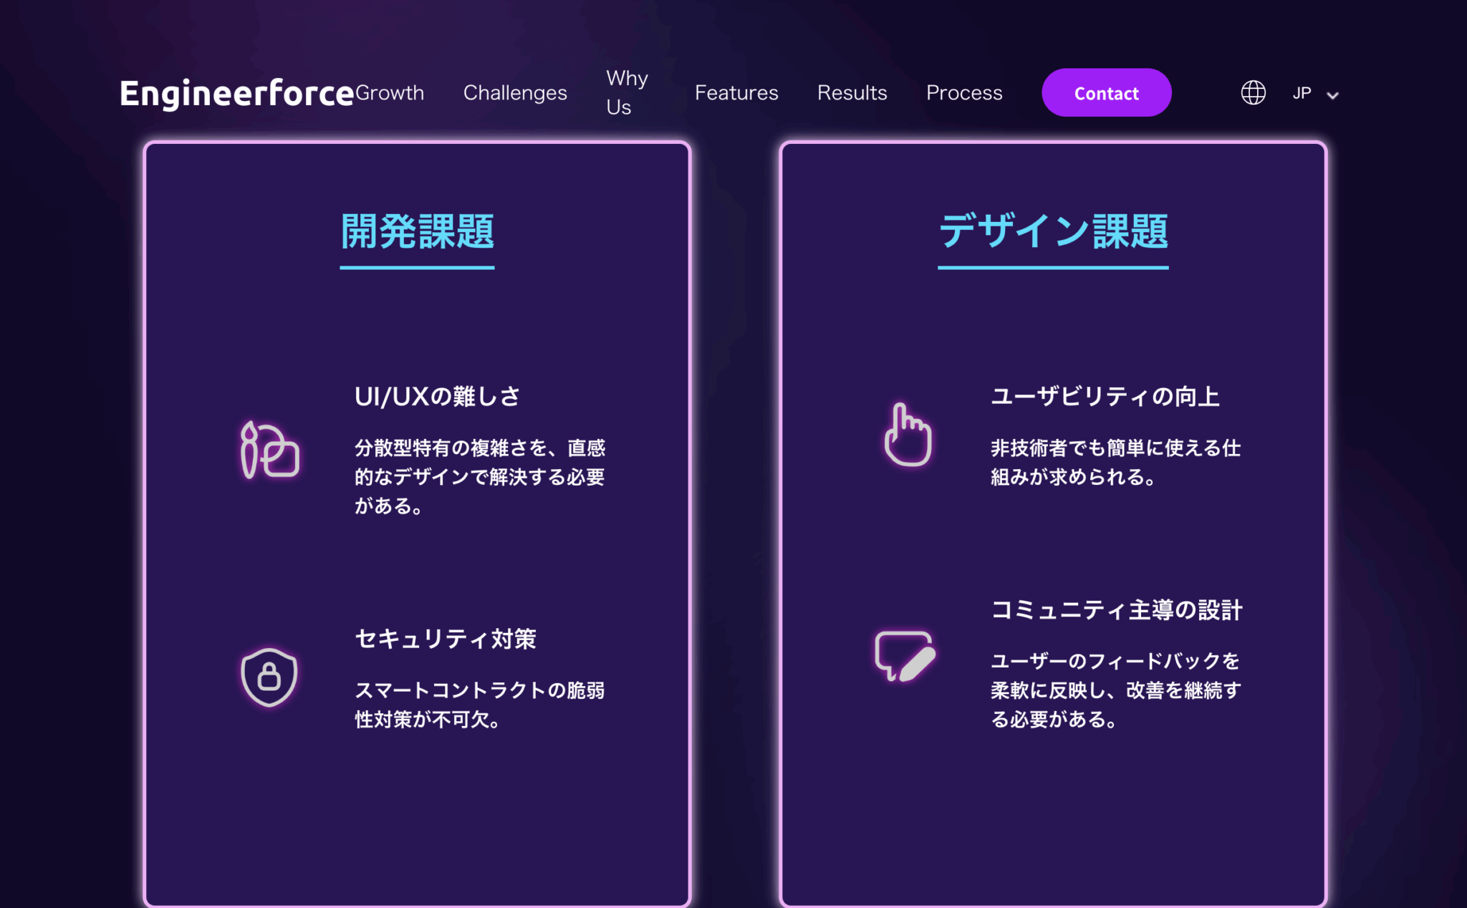Click the Engineerforce logo
The width and height of the screenshot is (1467, 908).
(x=234, y=92)
